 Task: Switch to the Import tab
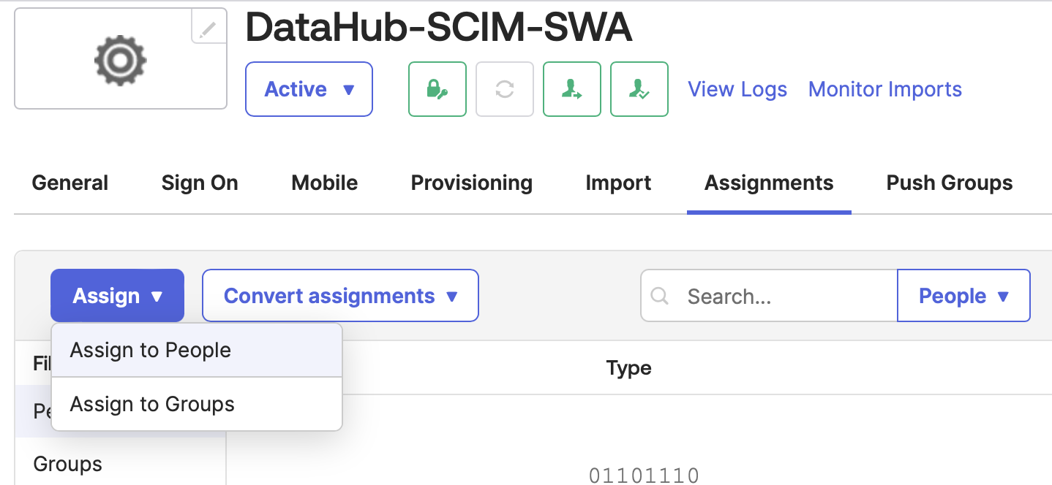point(618,183)
